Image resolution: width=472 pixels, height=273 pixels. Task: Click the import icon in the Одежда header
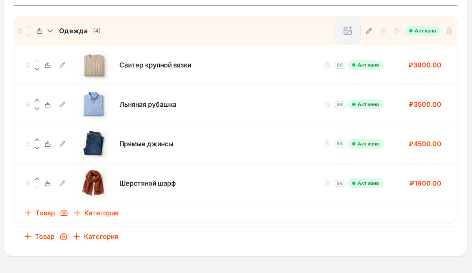click(39, 31)
